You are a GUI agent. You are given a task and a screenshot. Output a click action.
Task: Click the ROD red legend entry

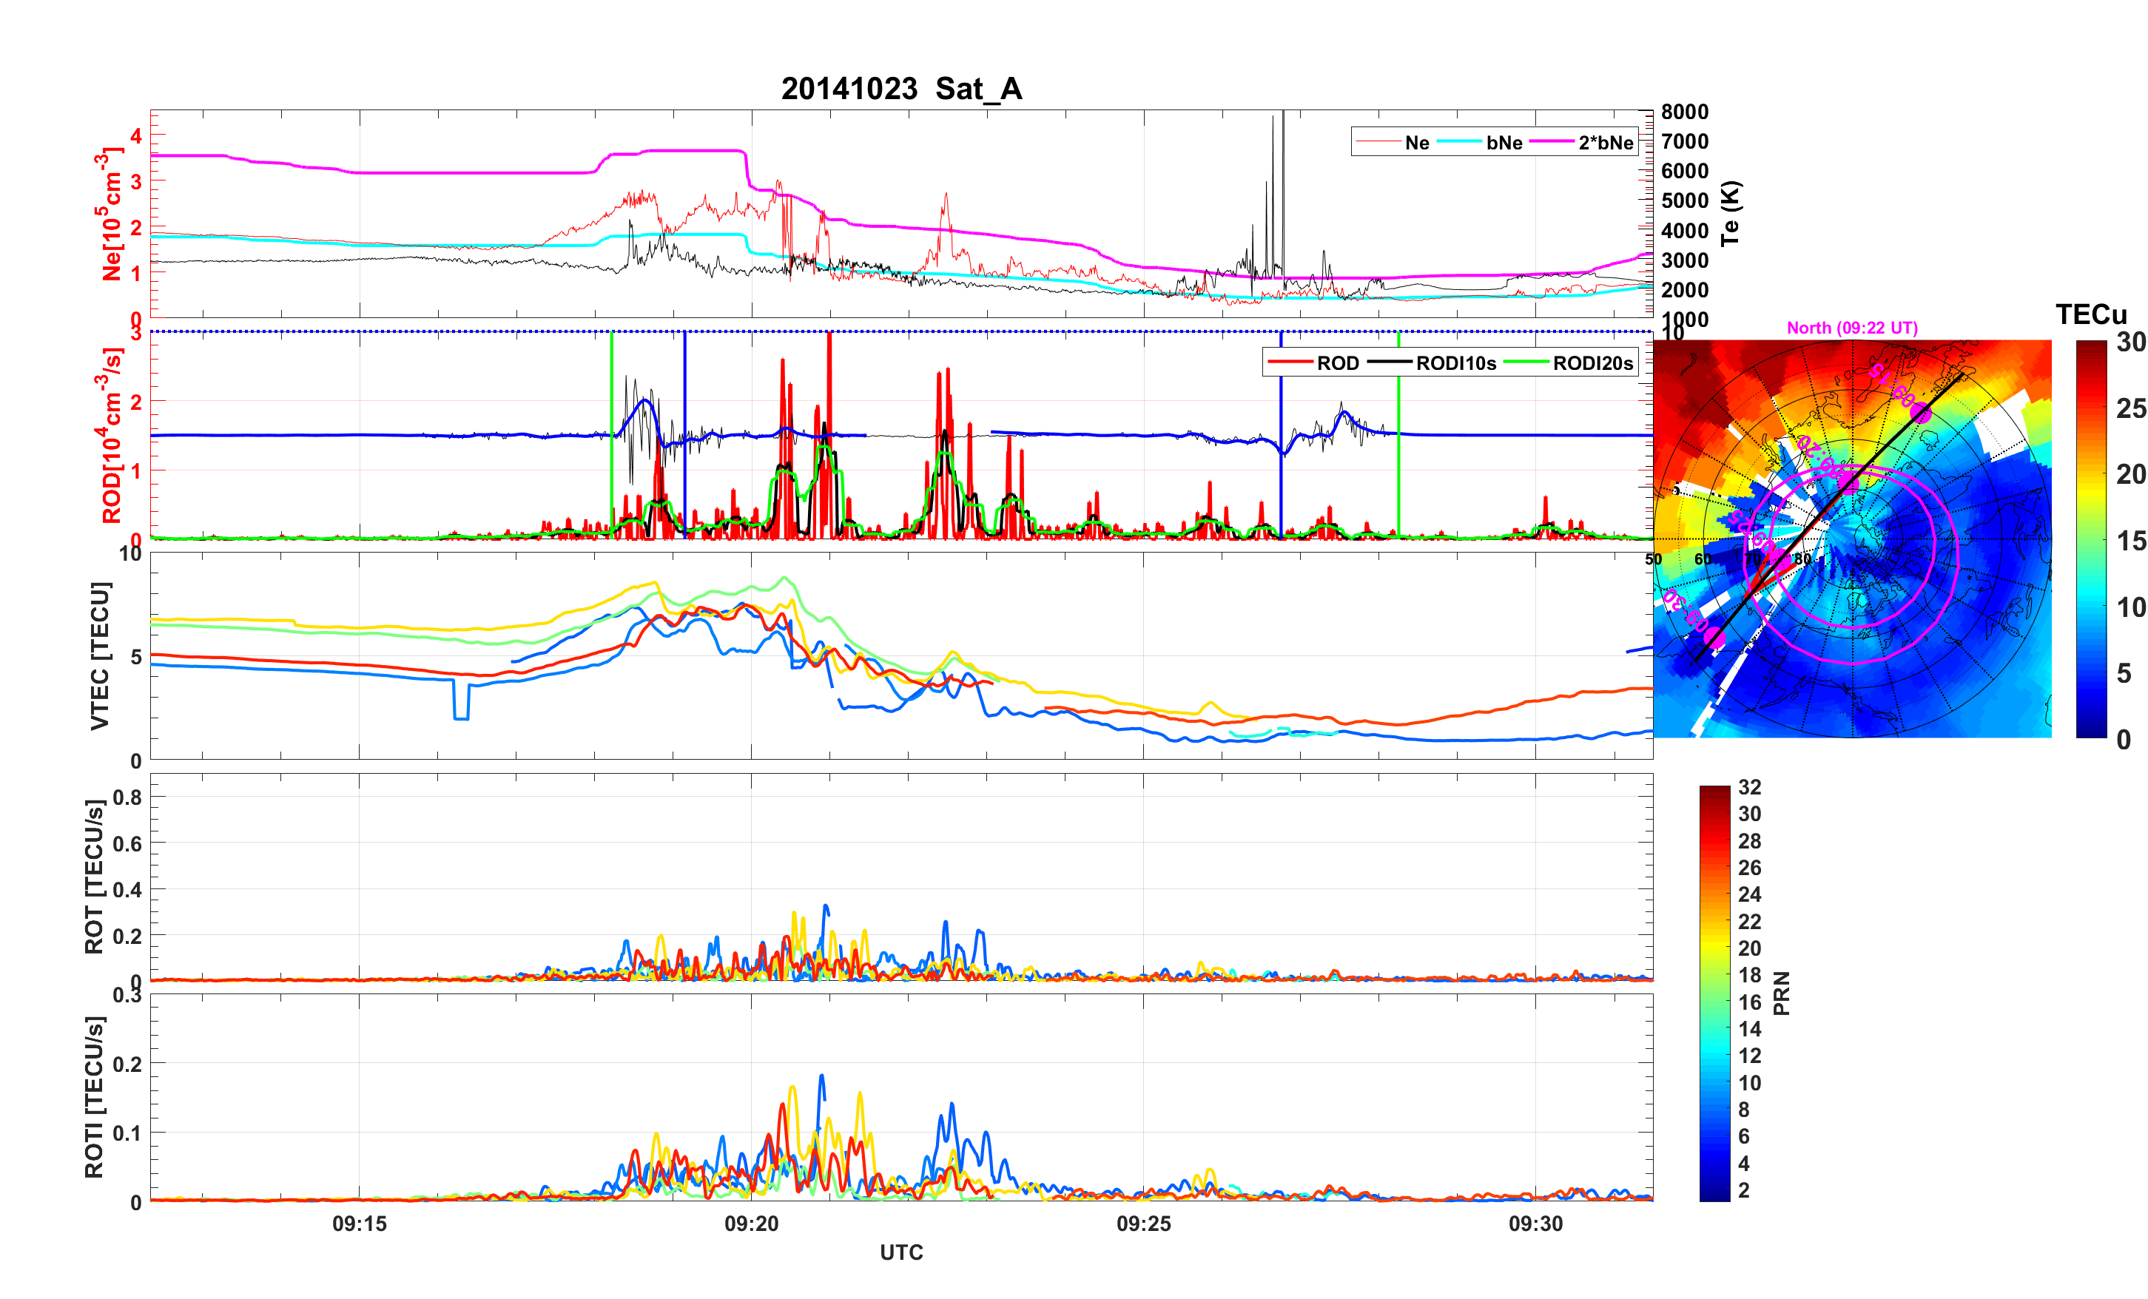[x=1337, y=362]
